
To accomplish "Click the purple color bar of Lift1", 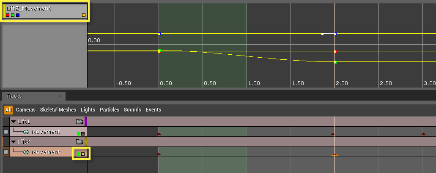I will tap(86, 122).
